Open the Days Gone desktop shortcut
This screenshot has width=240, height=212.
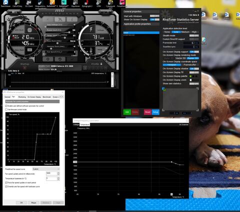(x=75, y=3)
